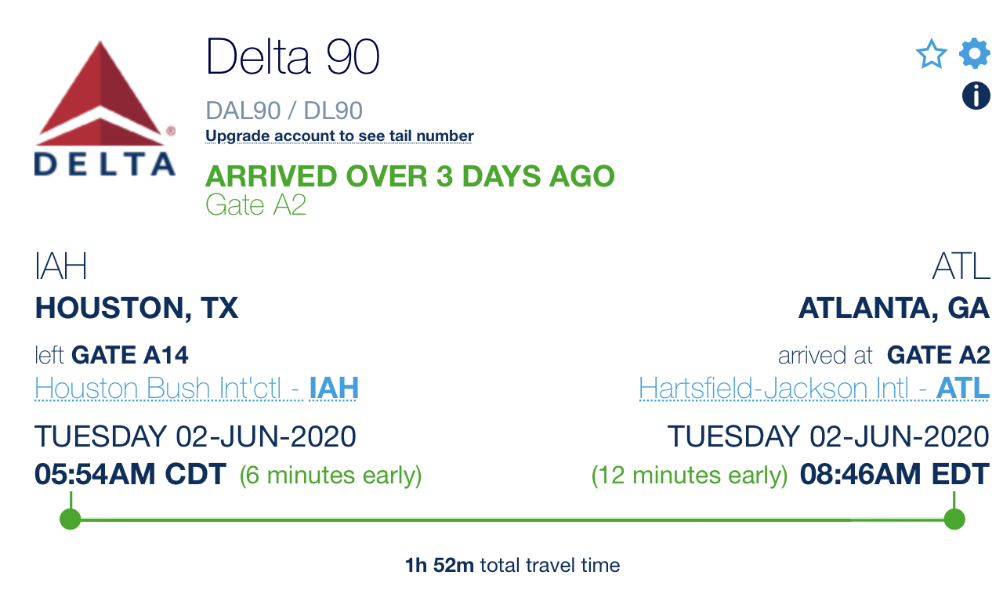Click the '1h 52m total travel time' text
Image resolution: width=1003 pixels, height=608 pixels.
tap(512, 565)
